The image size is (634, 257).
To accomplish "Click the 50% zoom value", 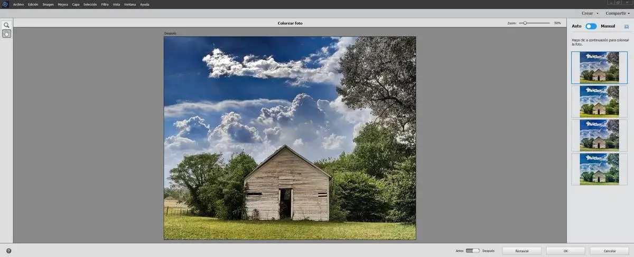I will (557, 23).
